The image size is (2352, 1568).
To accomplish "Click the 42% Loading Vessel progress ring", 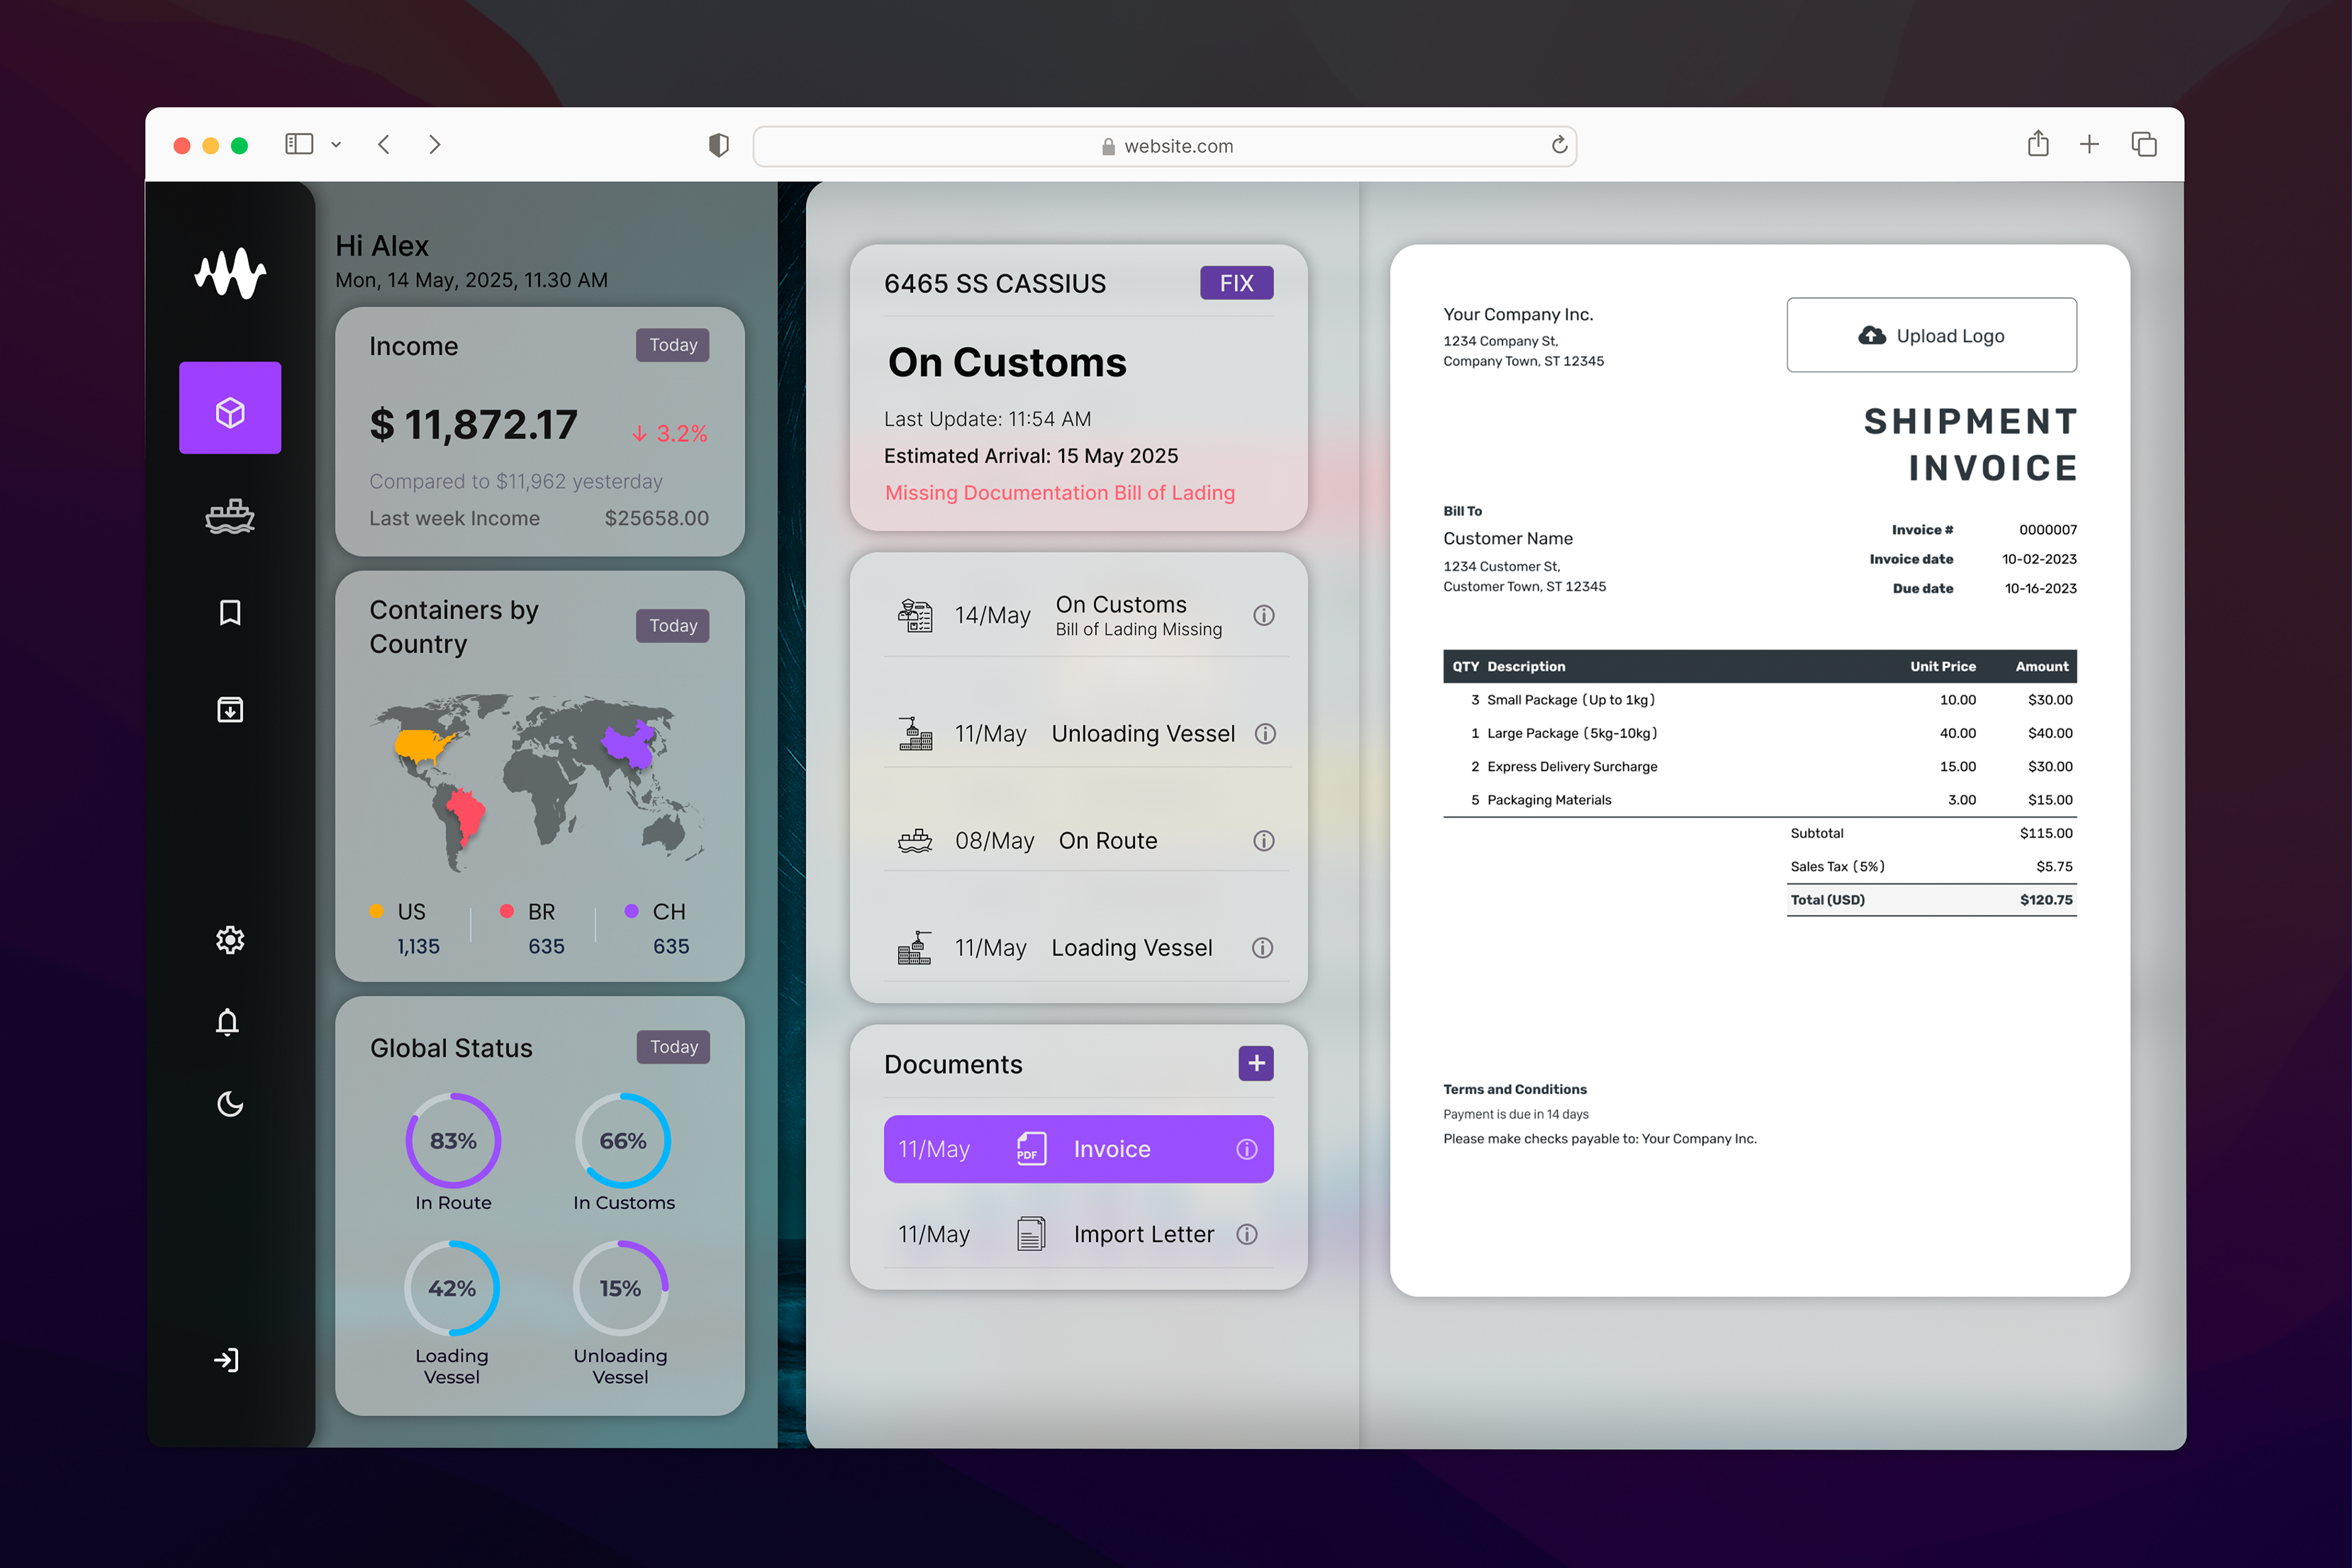I will 452,1288.
